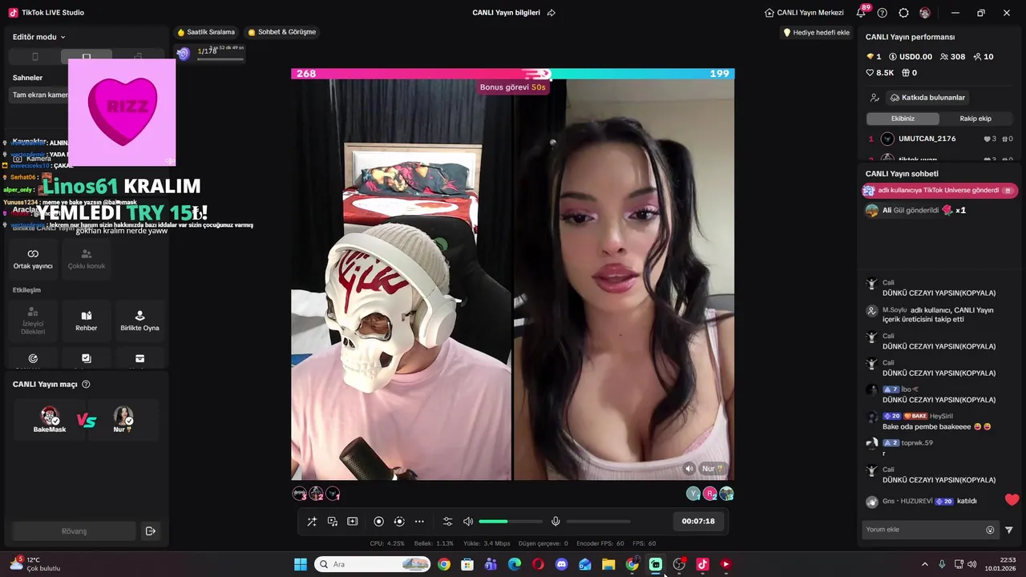
Task: Unmute Nur's stream speaker icon
Action: pos(689,469)
